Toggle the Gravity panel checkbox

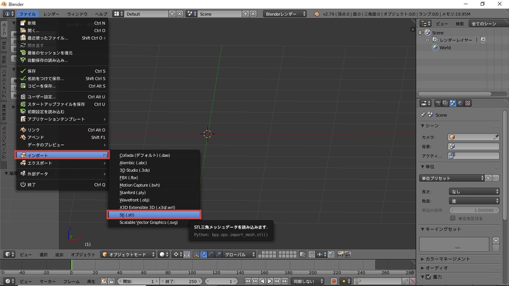428,277
